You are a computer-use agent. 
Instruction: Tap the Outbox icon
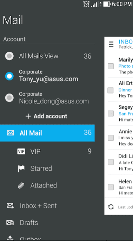click(10, 238)
